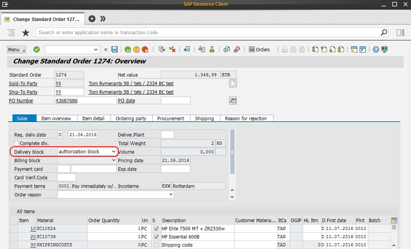
Task: Go to Last Page icon
Action: pos(341,49)
